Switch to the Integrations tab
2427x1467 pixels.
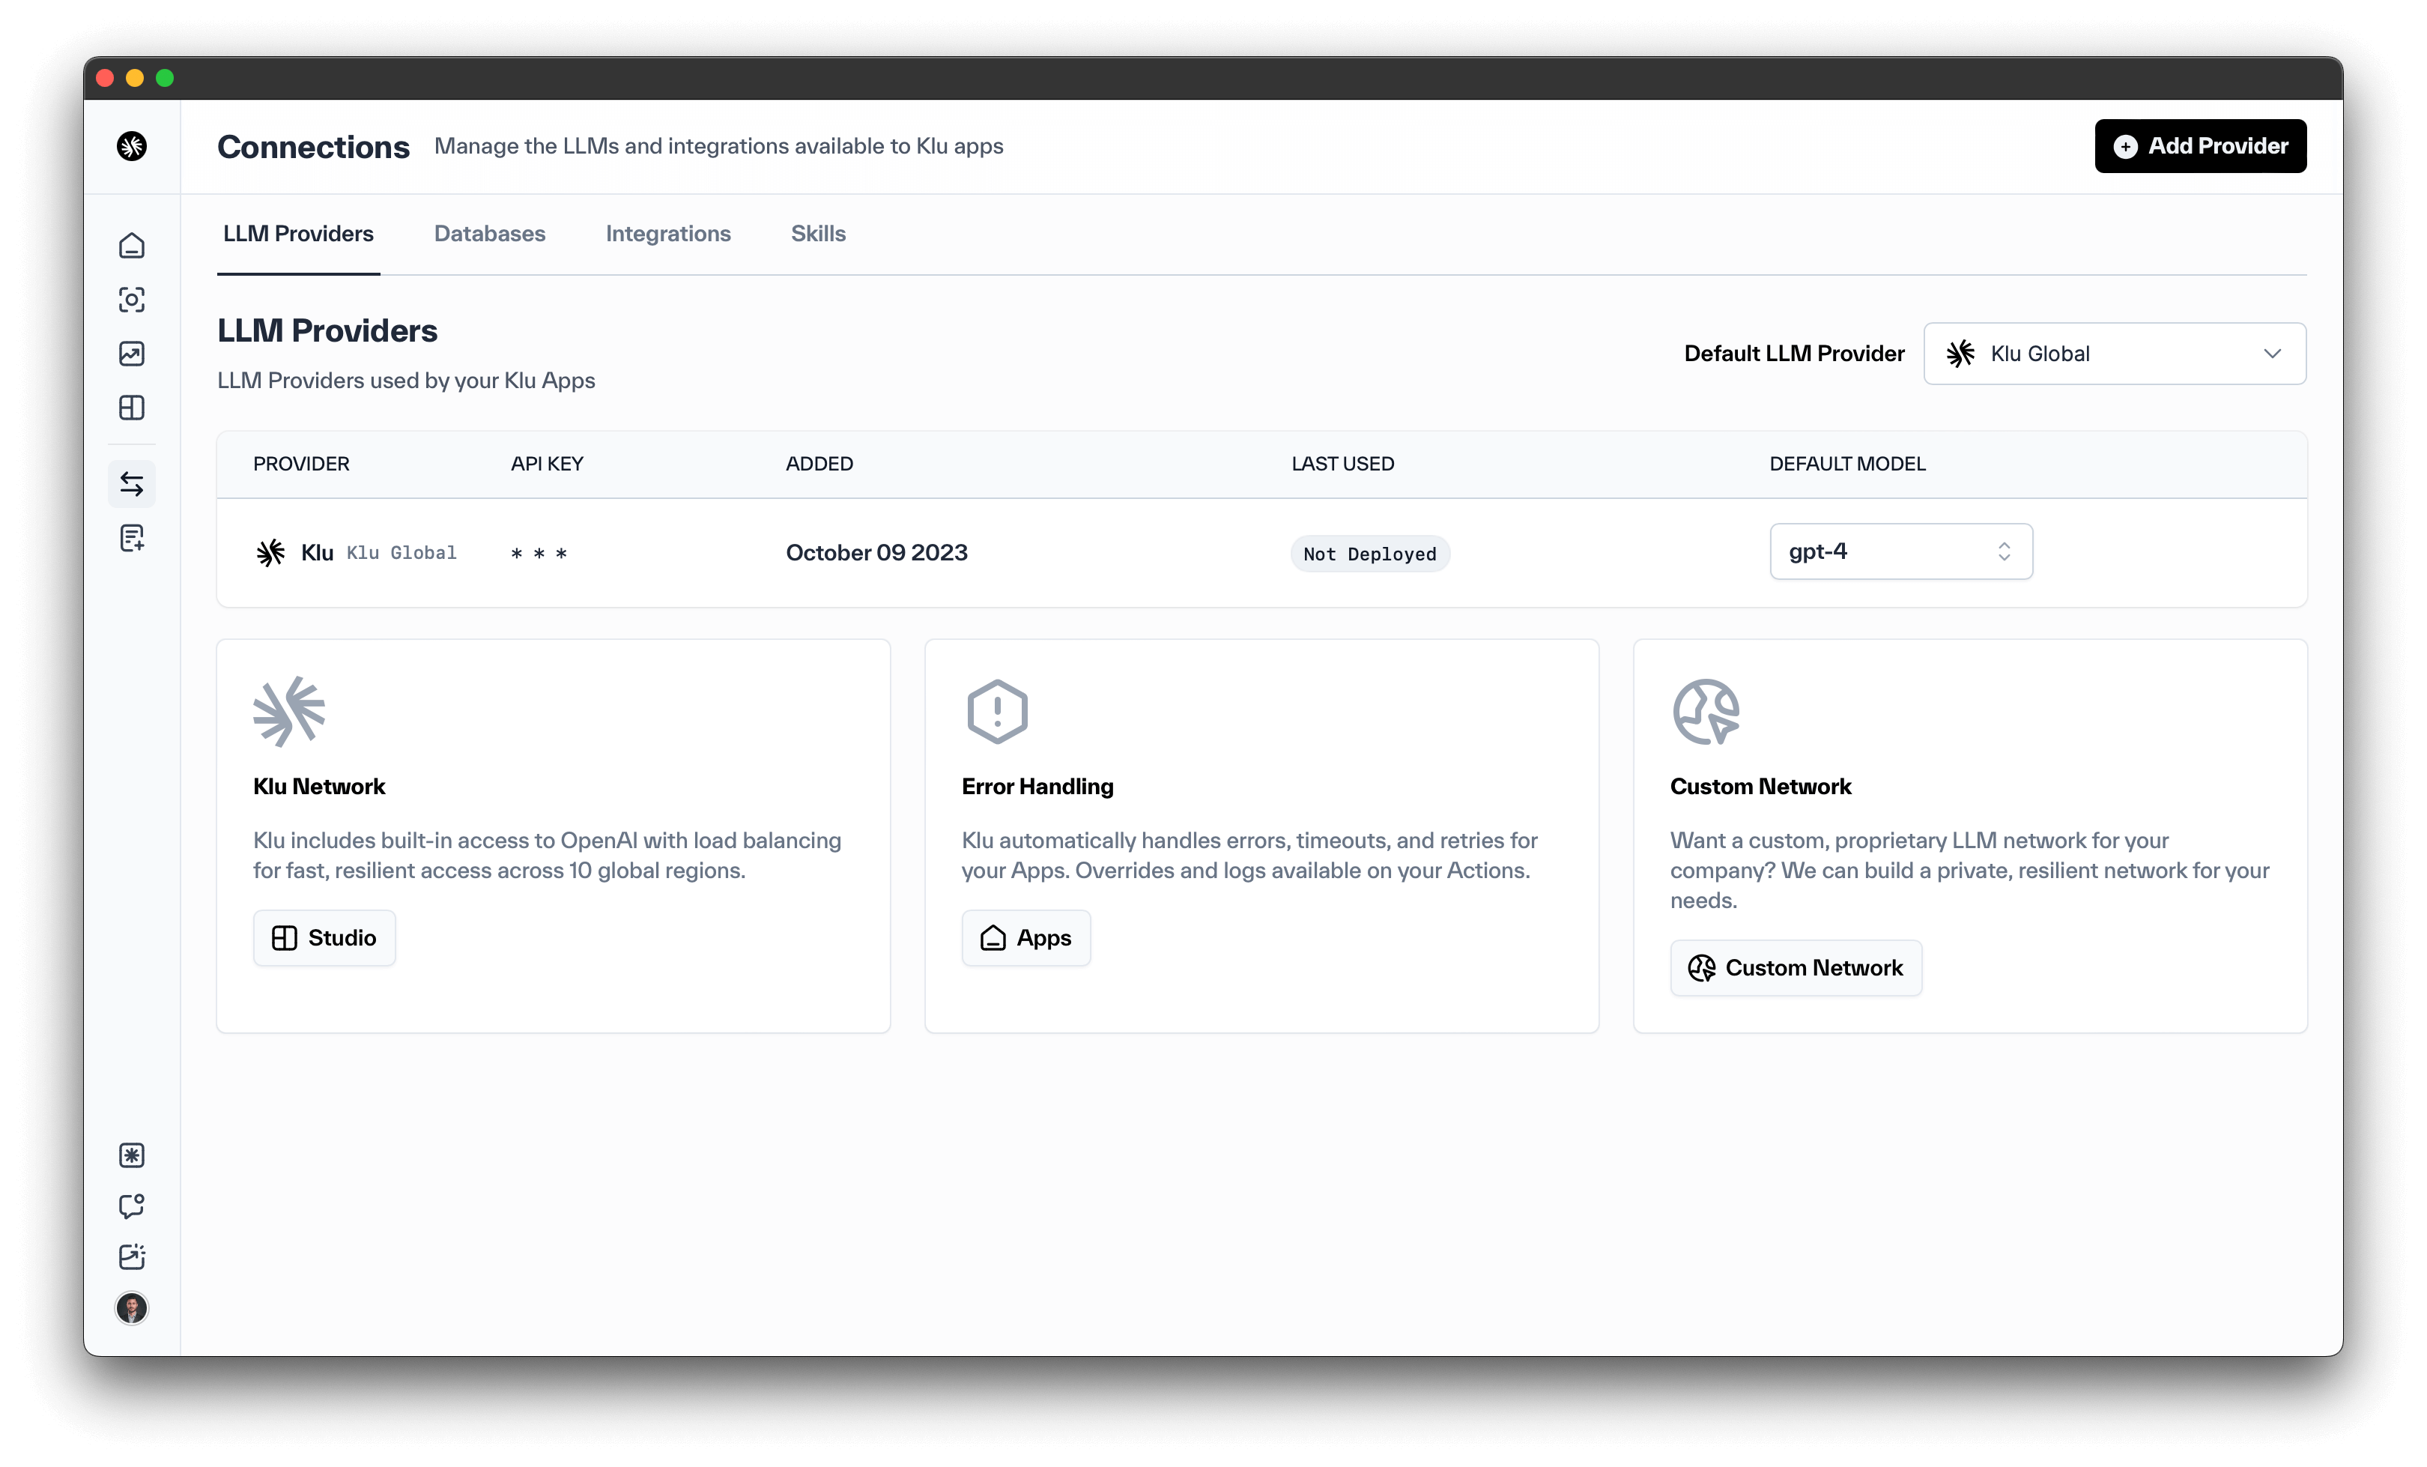tap(668, 234)
